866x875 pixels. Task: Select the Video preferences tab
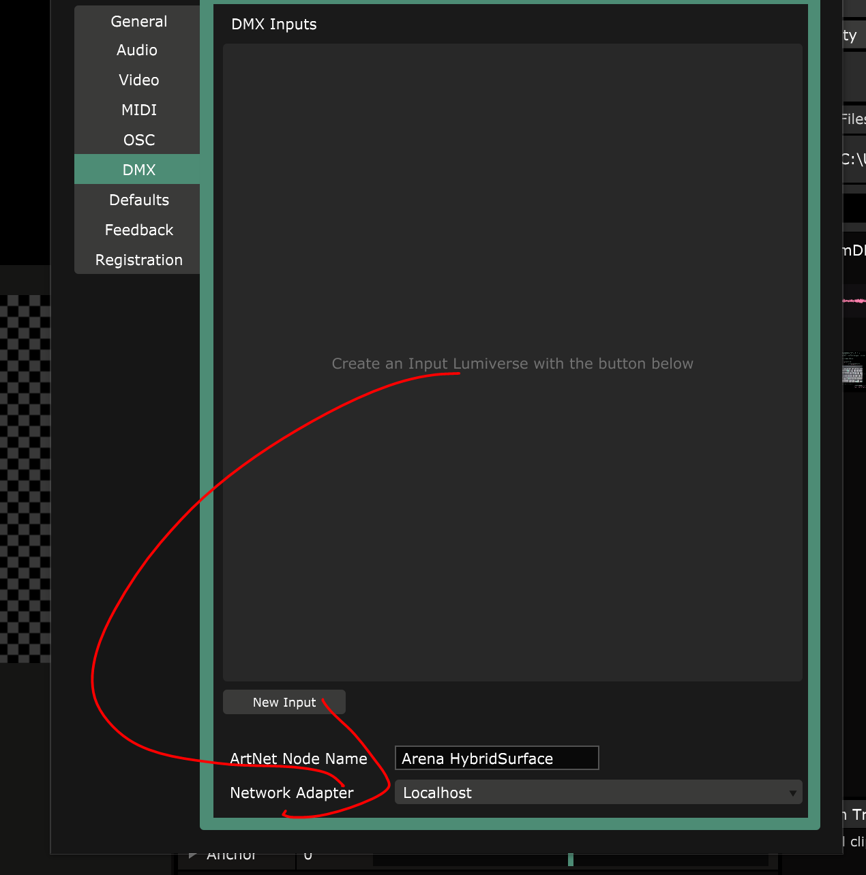coord(138,80)
